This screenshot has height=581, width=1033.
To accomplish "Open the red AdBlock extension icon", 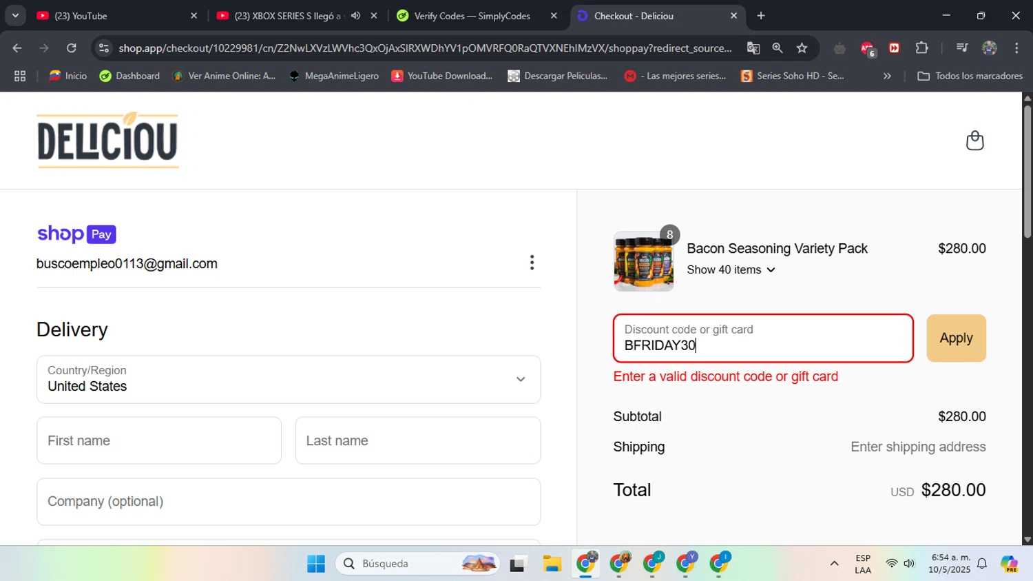I will [x=867, y=48].
